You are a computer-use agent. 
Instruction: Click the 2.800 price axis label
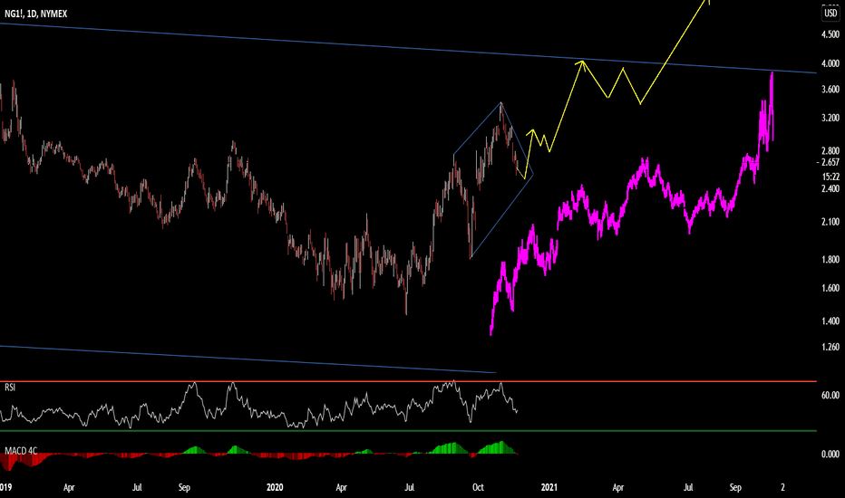pyautogui.click(x=830, y=151)
